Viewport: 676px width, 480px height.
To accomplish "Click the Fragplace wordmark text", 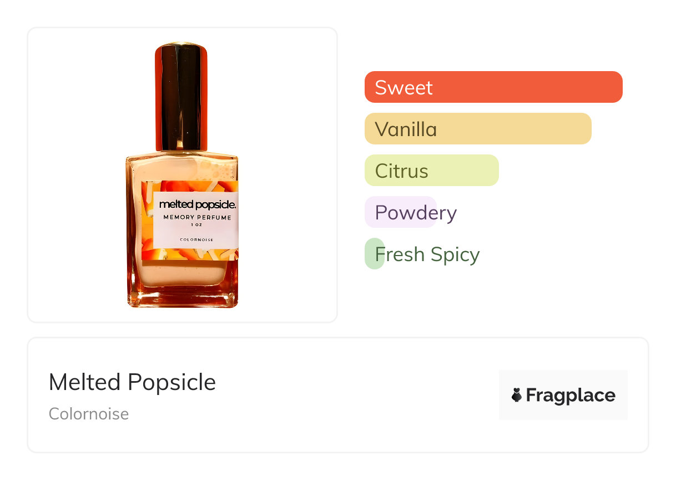I will (571, 395).
